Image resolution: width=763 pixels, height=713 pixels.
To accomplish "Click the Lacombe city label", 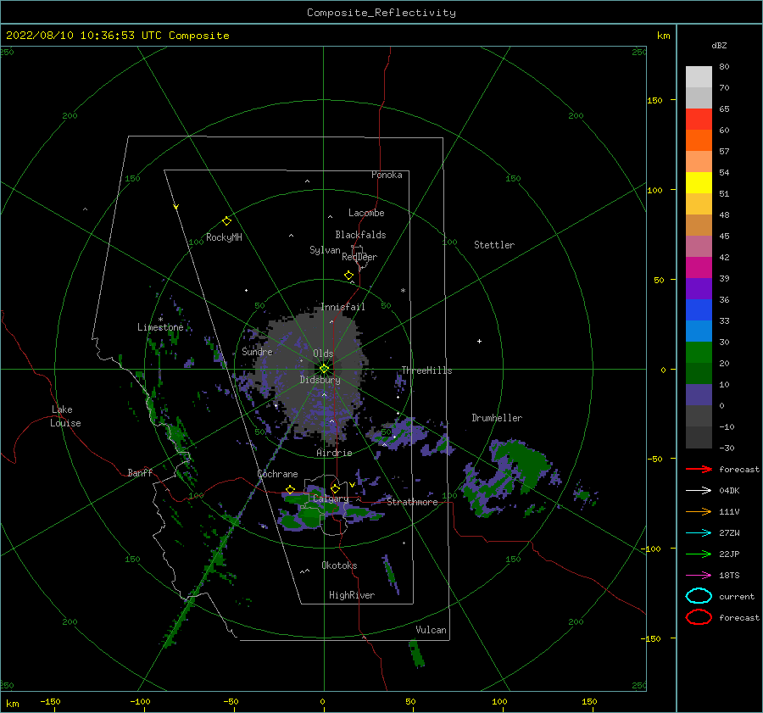I will click(x=366, y=213).
